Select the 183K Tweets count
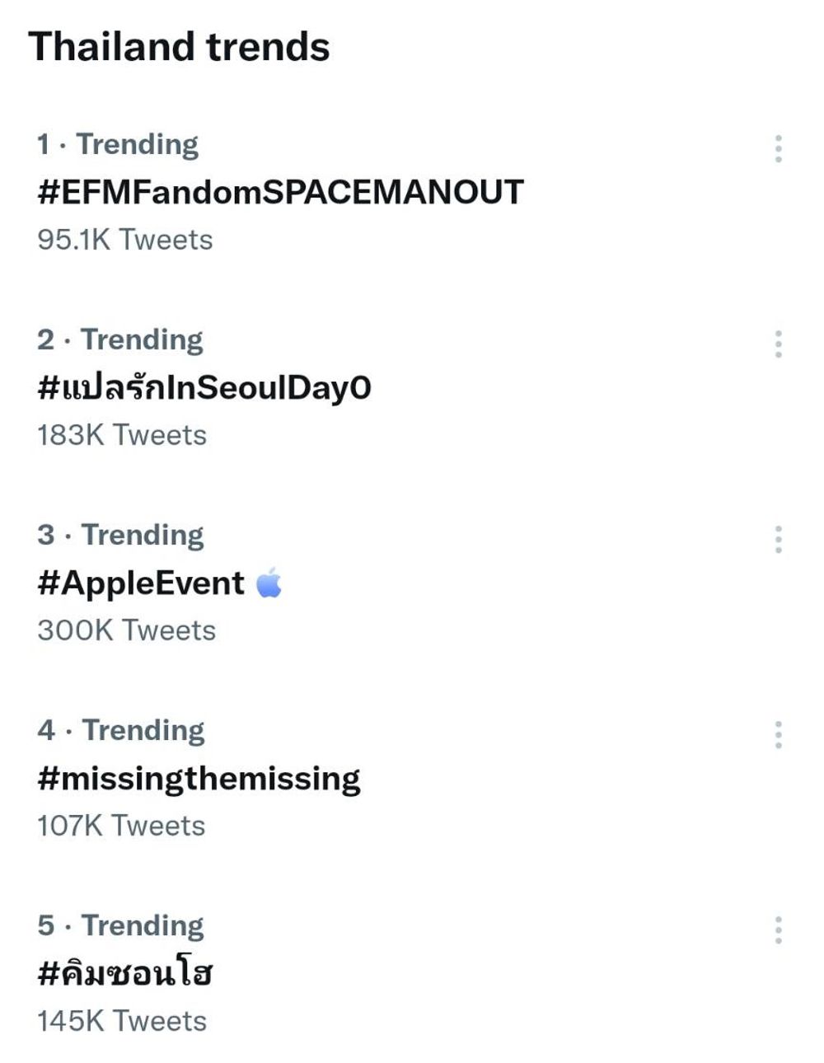 pos(122,435)
